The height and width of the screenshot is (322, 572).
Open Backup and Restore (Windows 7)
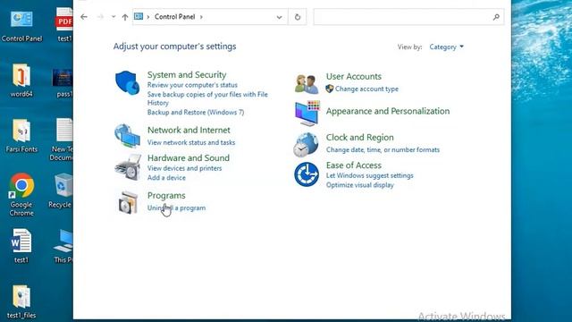click(x=196, y=112)
